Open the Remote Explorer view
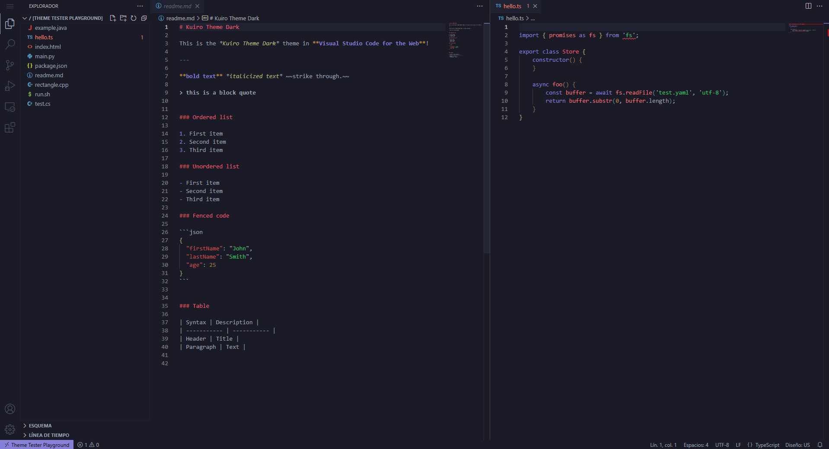Screen dimensions: 829x449 10,107
